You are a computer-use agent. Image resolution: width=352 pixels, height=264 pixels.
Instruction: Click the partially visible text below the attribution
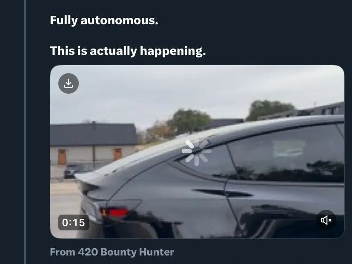pos(197,263)
